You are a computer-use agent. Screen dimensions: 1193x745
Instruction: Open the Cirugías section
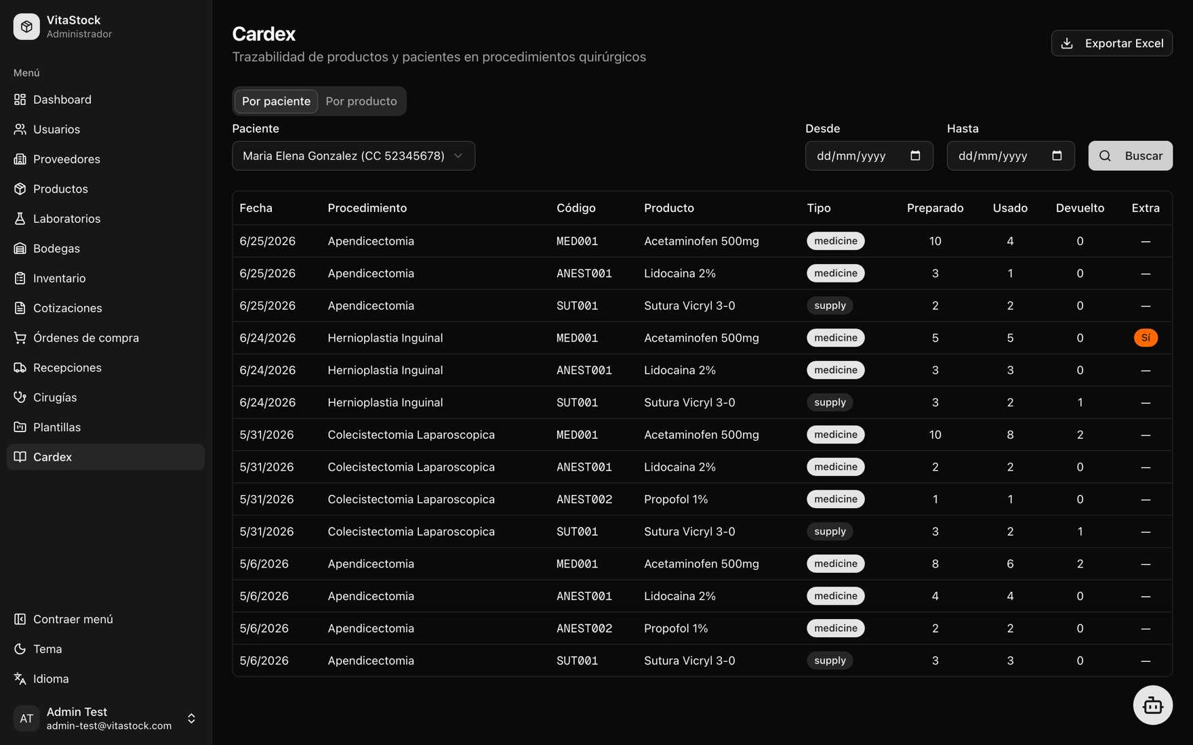coord(106,398)
